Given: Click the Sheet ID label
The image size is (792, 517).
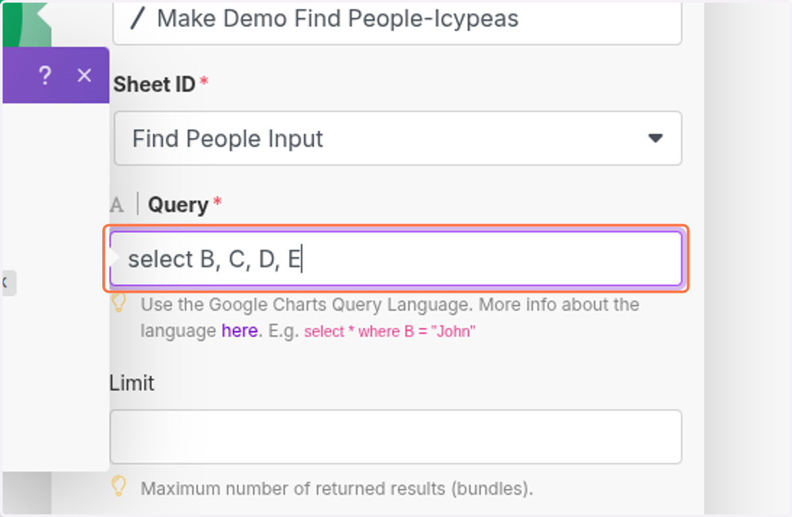Looking at the screenshot, I should (x=154, y=84).
